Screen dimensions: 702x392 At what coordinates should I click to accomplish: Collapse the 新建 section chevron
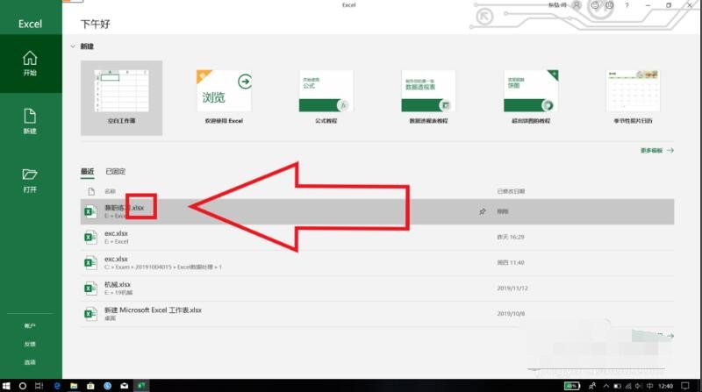tap(72, 46)
